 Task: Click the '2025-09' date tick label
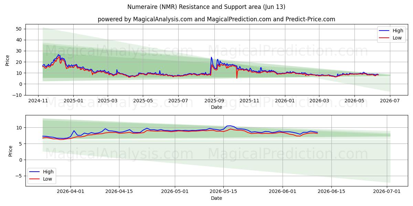(214, 101)
